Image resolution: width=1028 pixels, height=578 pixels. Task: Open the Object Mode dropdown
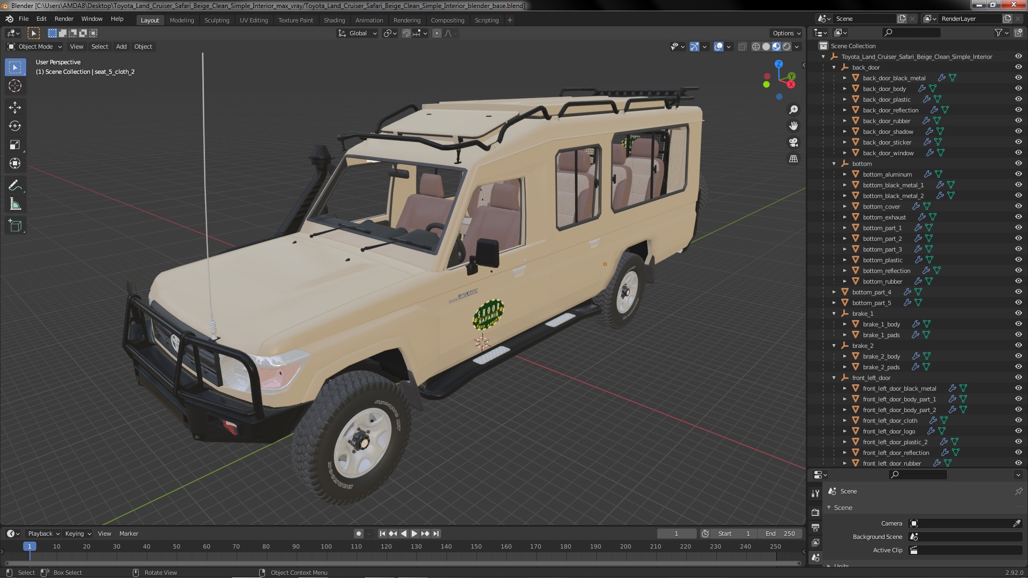click(x=35, y=47)
